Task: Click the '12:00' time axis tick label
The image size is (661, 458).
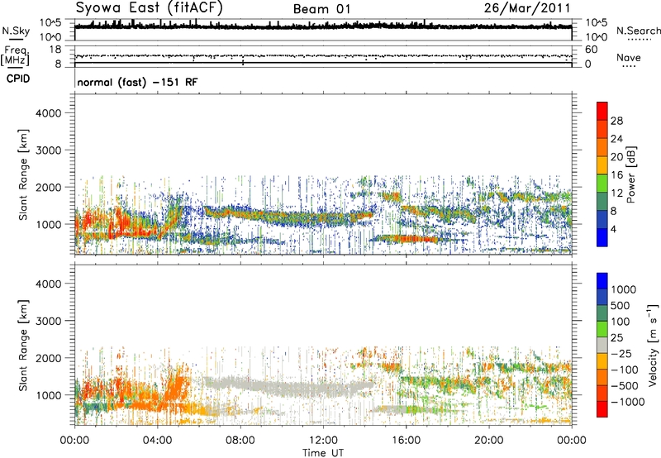Action: tap(323, 441)
